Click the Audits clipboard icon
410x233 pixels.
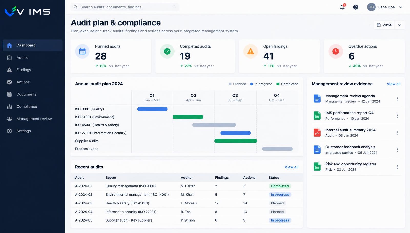click(x=9, y=57)
